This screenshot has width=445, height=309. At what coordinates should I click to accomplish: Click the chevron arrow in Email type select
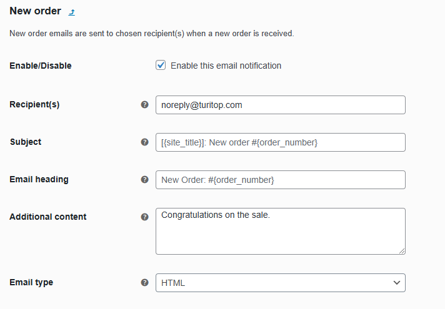[x=396, y=283]
